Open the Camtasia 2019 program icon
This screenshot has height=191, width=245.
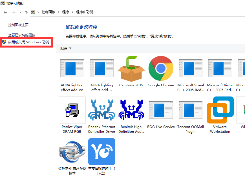131,68
